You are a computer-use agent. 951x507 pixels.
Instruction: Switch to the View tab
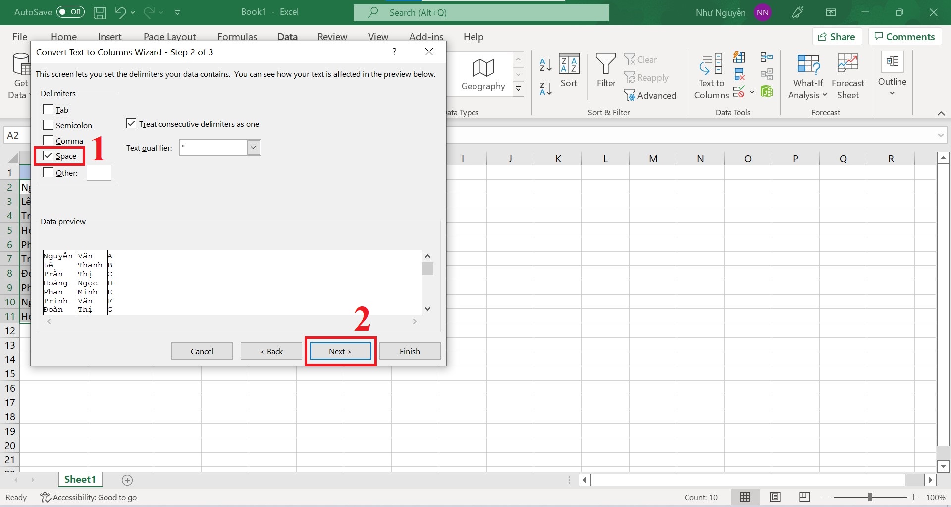378,37
